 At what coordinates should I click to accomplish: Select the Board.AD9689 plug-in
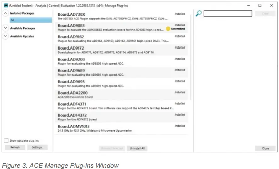pyautogui.click(x=121, y=72)
